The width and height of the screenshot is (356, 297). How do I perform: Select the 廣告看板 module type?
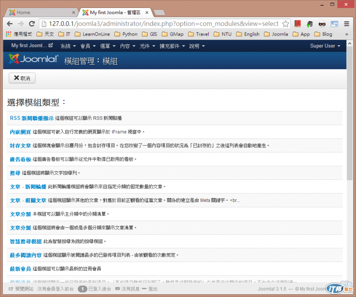[20, 159]
